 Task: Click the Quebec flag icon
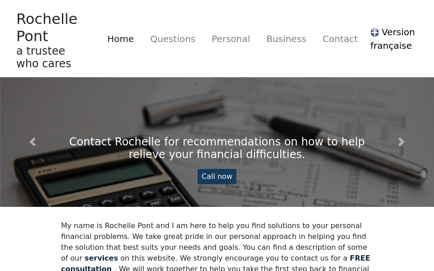click(375, 33)
